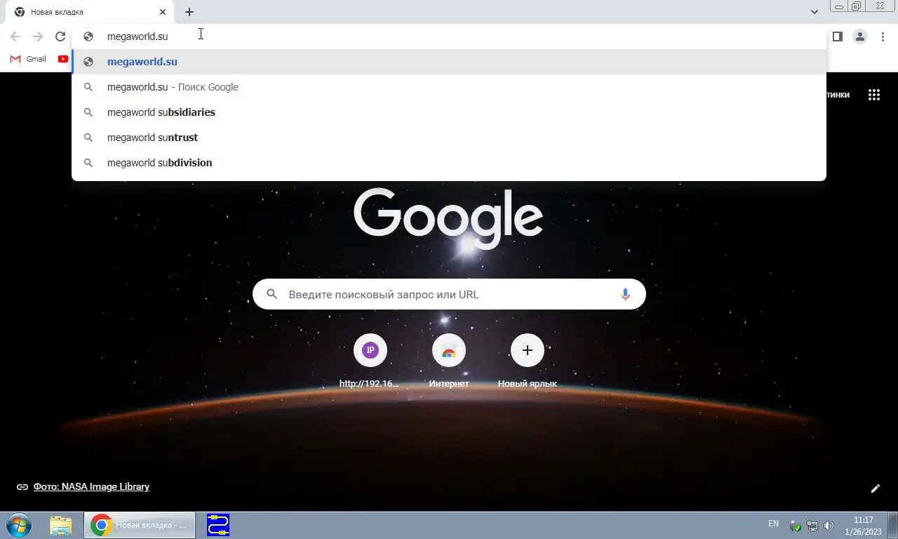Choose 'megaworld.su - Поиск Google' suggestion
The width and height of the screenshot is (898, 539).
(449, 87)
